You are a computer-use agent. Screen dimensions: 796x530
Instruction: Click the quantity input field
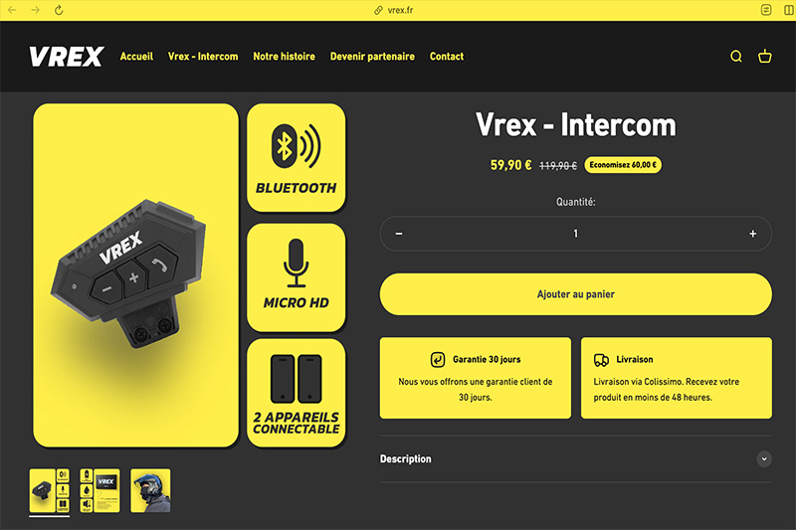tap(576, 234)
